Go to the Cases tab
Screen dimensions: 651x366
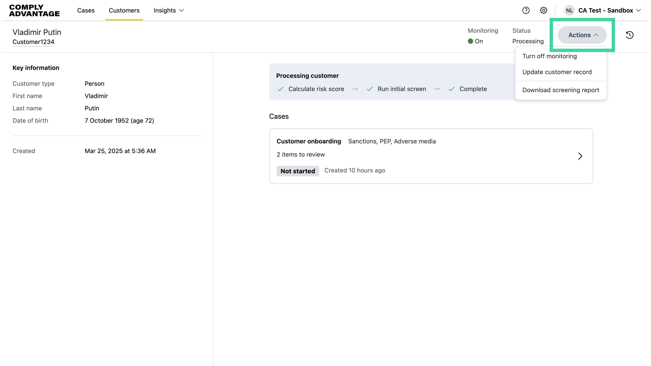(x=86, y=11)
